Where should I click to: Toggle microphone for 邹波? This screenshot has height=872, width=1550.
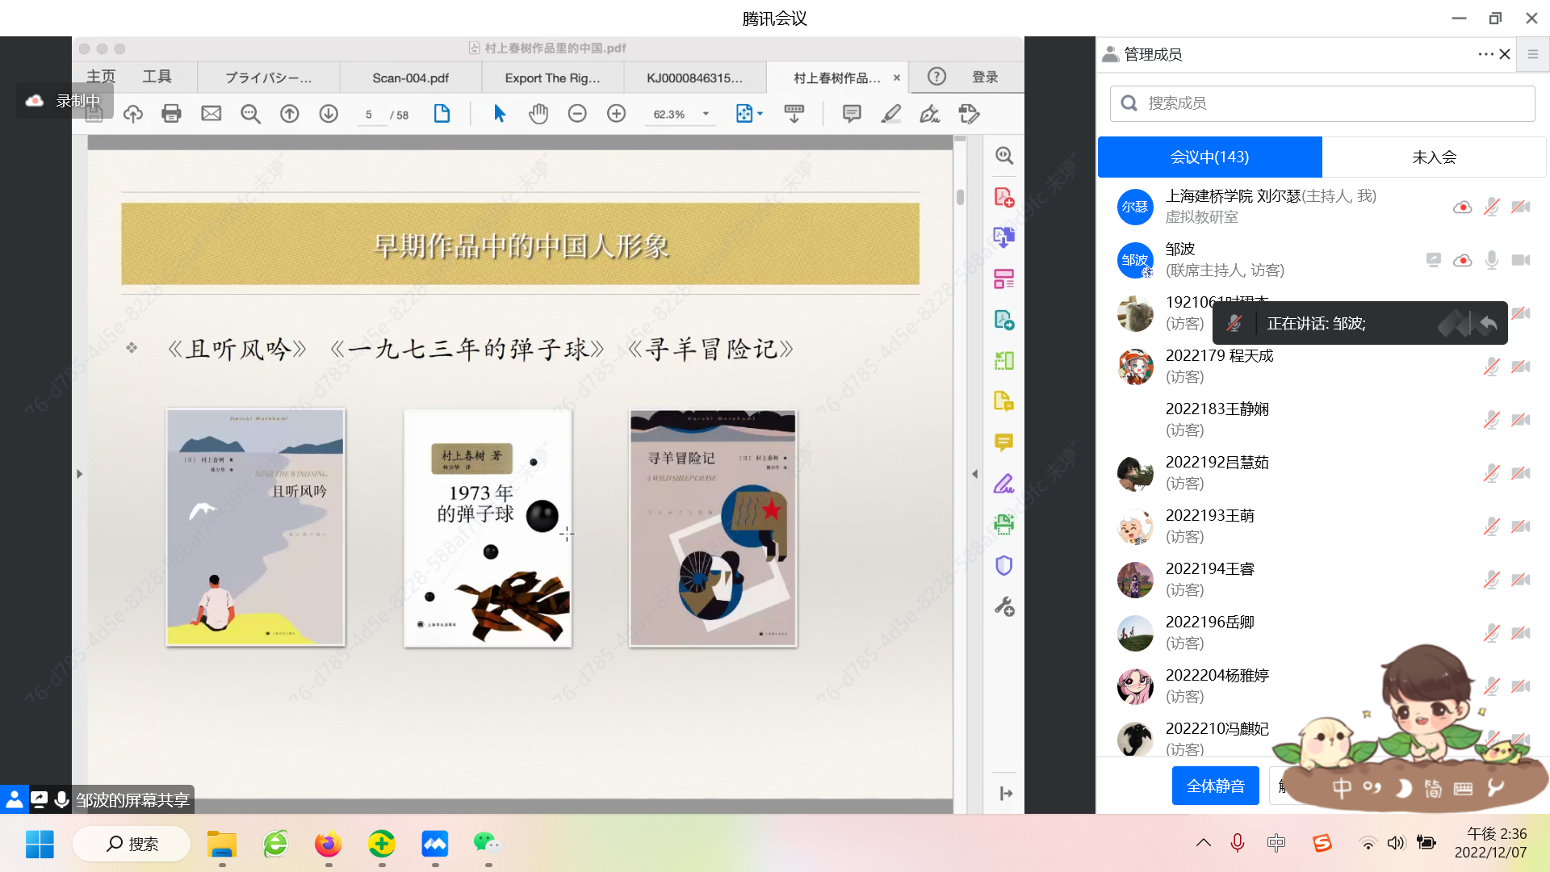1491,260
